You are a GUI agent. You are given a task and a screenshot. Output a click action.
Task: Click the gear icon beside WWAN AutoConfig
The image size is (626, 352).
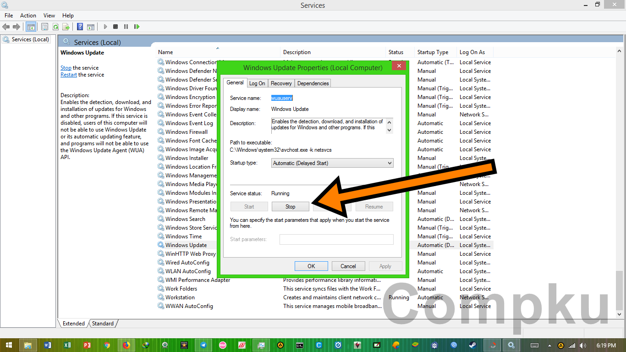point(161,306)
